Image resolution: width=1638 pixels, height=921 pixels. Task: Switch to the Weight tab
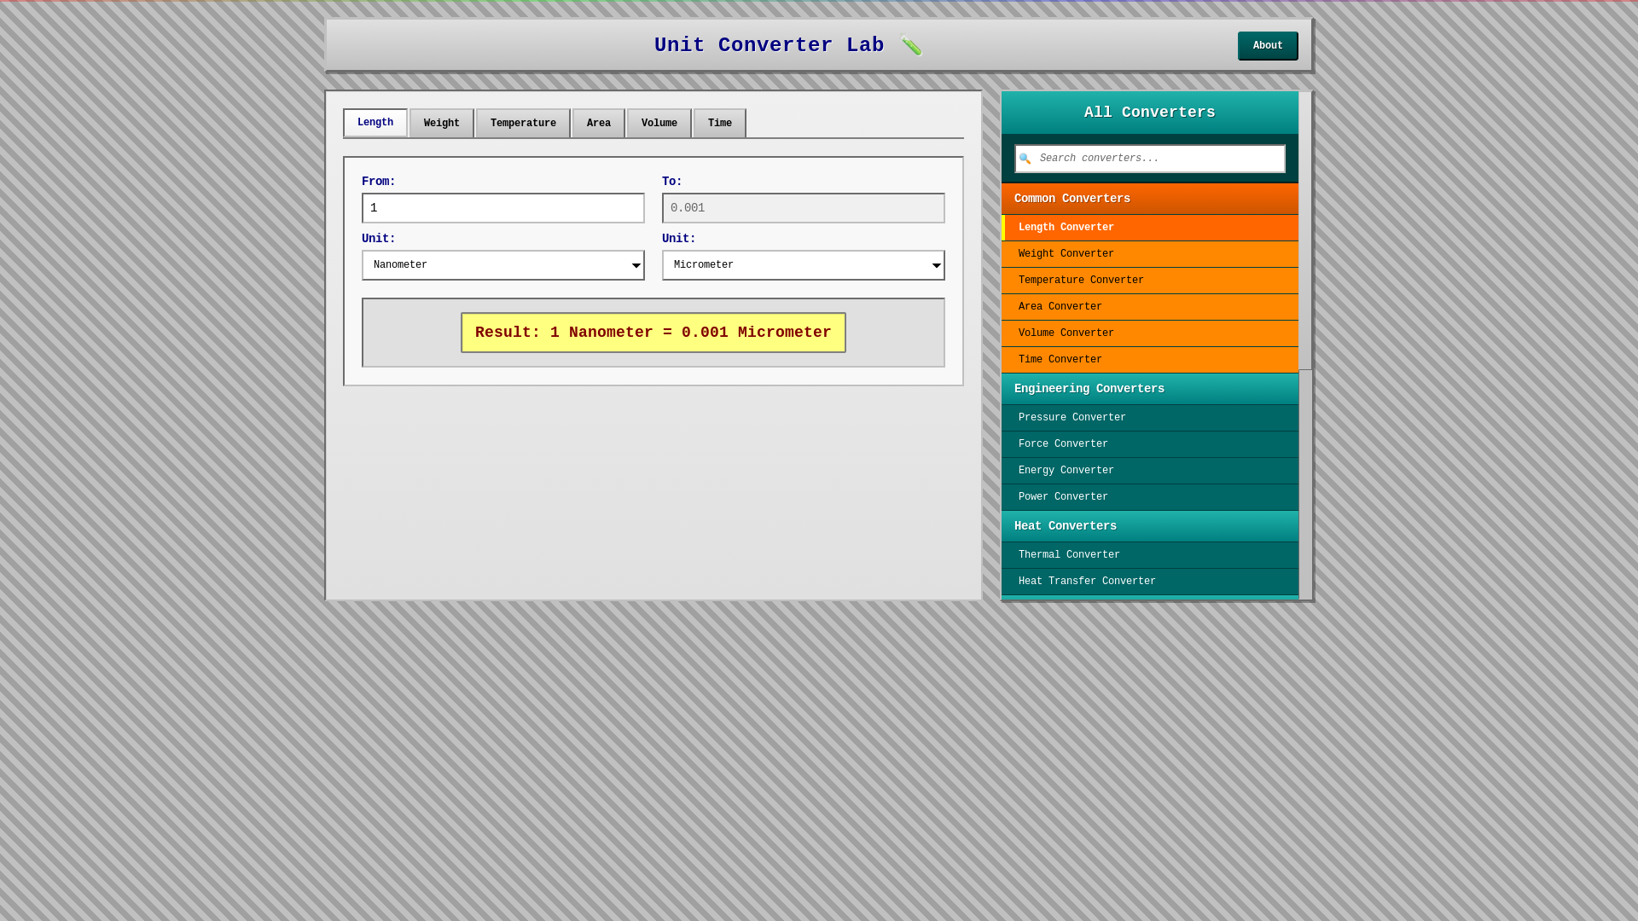click(442, 124)
